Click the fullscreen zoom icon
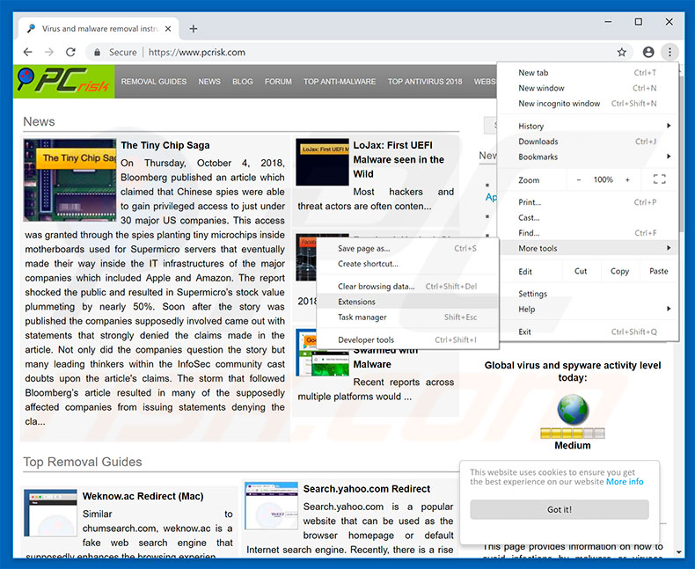This screenshot has width=695, height=569. point(659,180)
